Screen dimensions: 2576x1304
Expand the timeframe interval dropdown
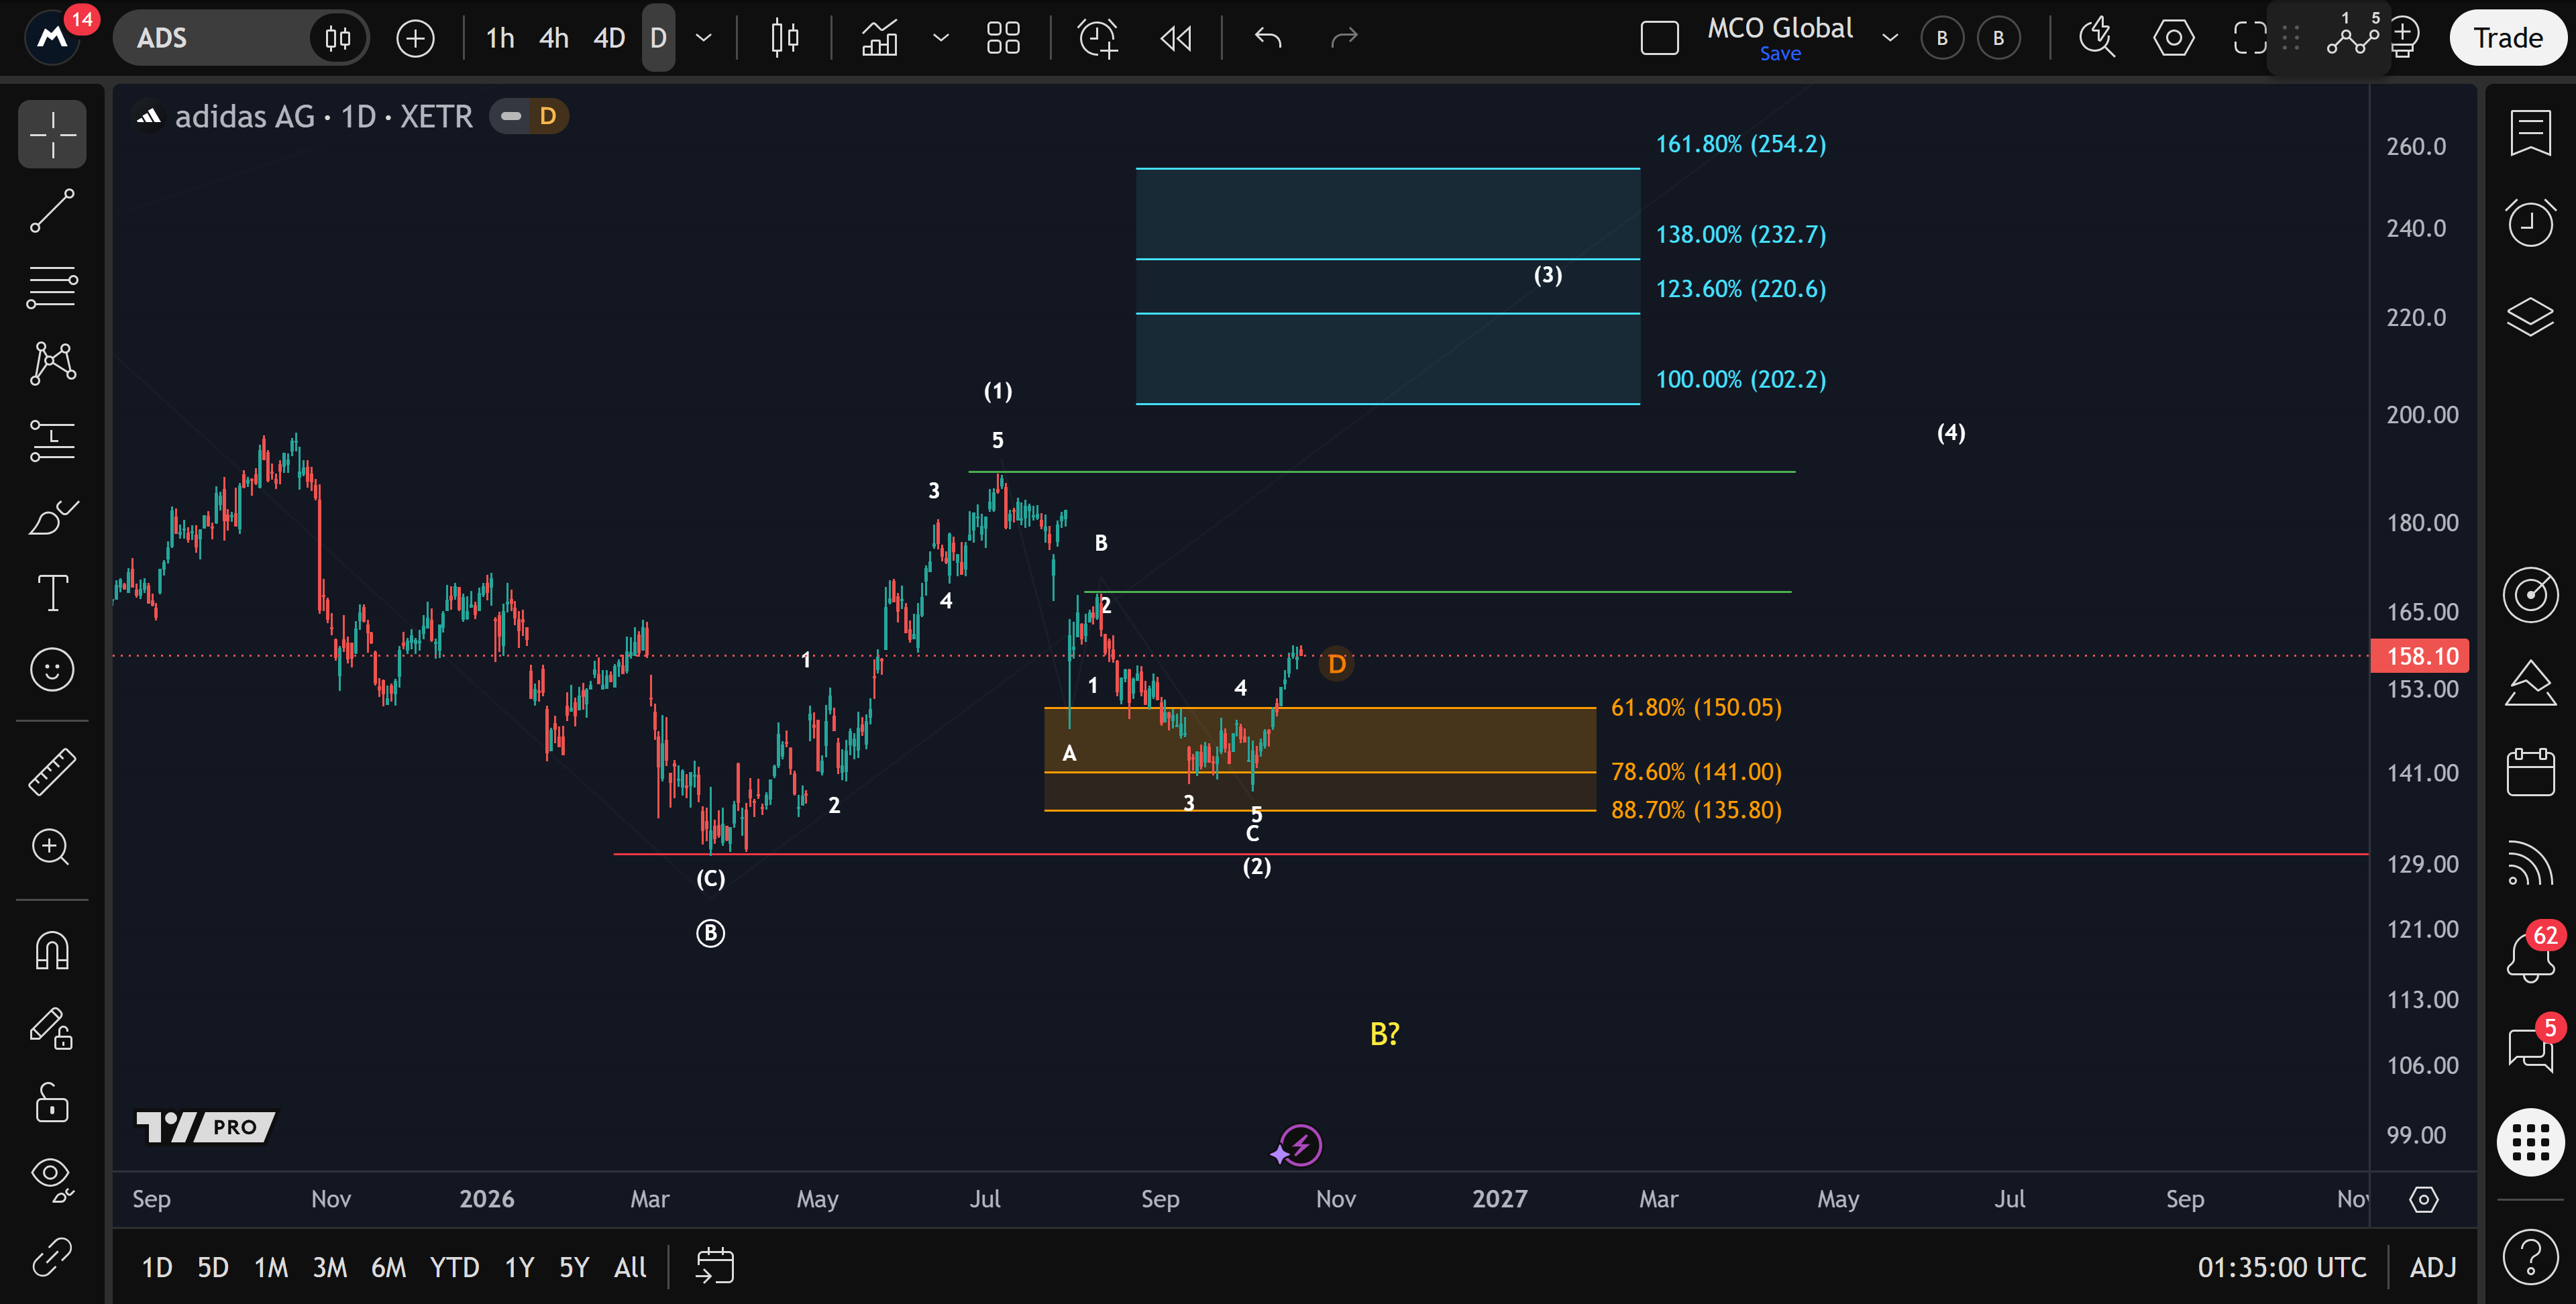(x=704, y=38)
